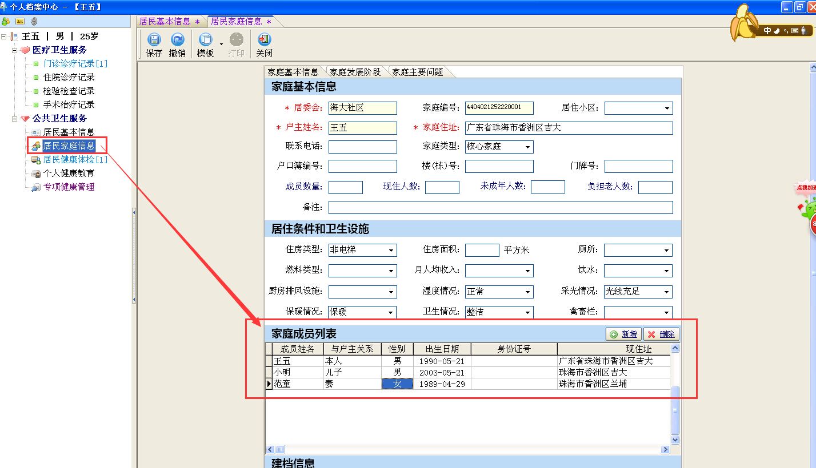The height and width of the screenshot is (468, 816).
Task: Click the member list horizontal scroll-right arrow
Action: pyautogui.click(x=666, y=450)
